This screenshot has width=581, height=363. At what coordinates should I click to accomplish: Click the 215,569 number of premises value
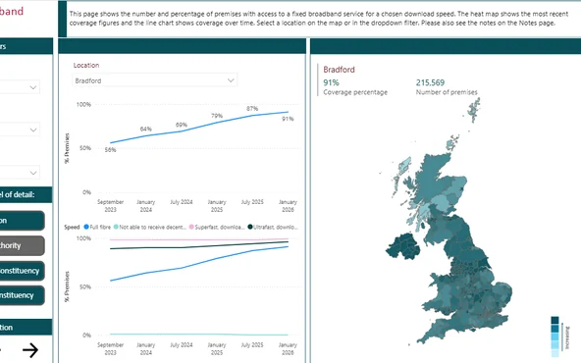click(x=430, y=82)
